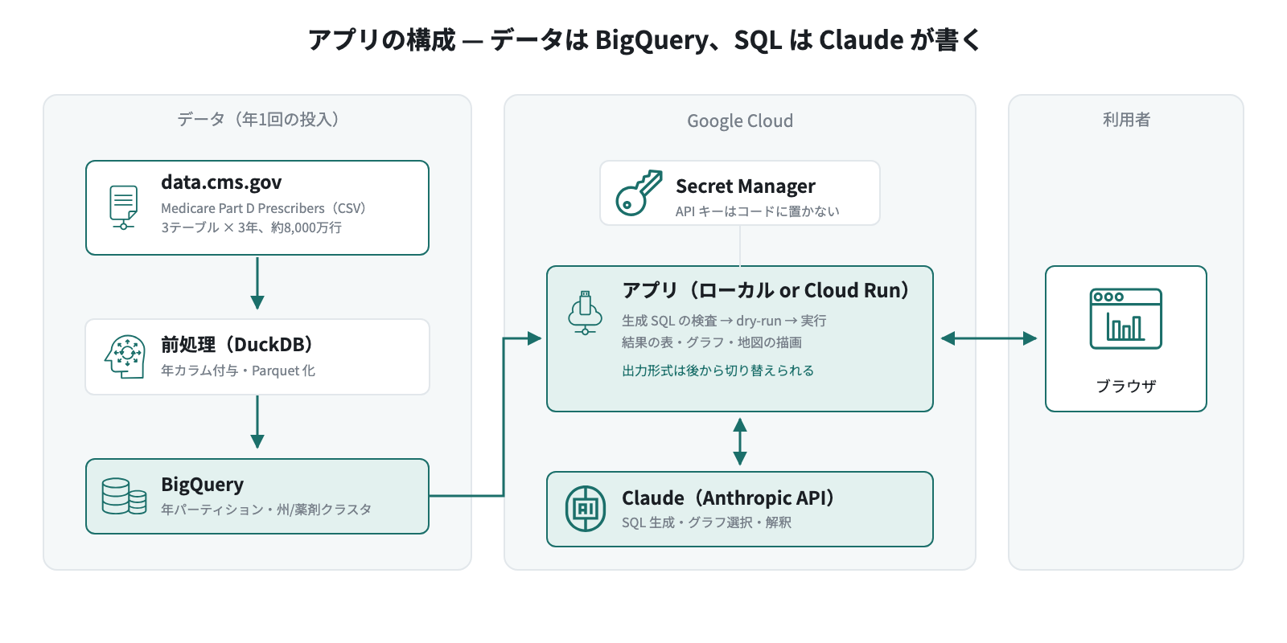Click the 3テーブル × 3年、約8,000万行 text

click(x=251, y=227)
